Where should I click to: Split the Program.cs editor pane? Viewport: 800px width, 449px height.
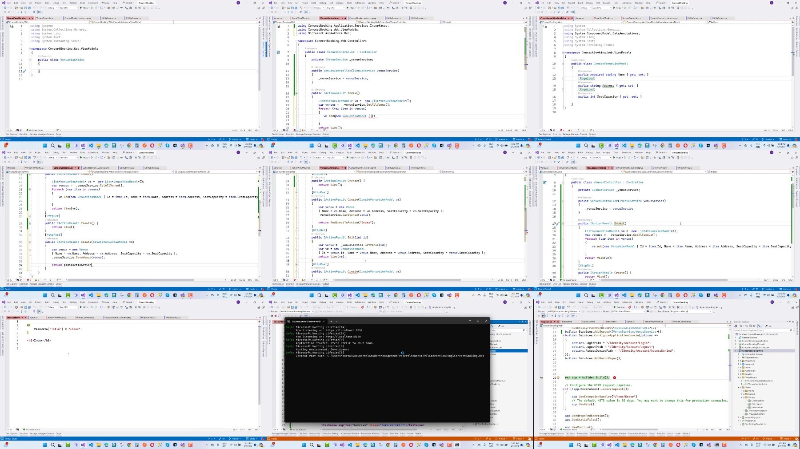(730, 325)
